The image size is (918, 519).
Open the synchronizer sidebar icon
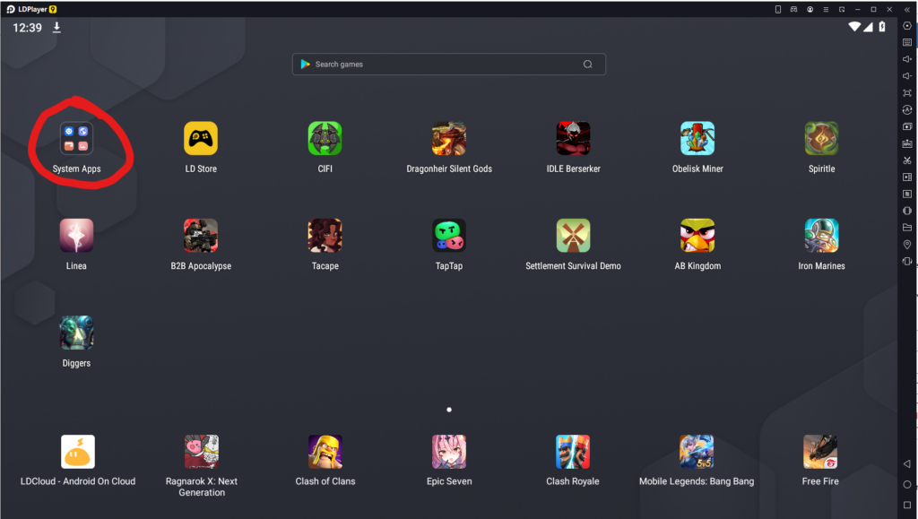tap(907, 194)
